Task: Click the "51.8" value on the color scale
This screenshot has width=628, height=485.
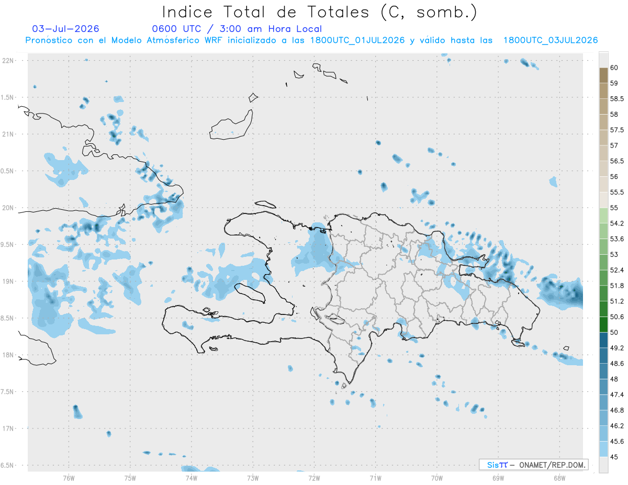Action: point(618,286)
